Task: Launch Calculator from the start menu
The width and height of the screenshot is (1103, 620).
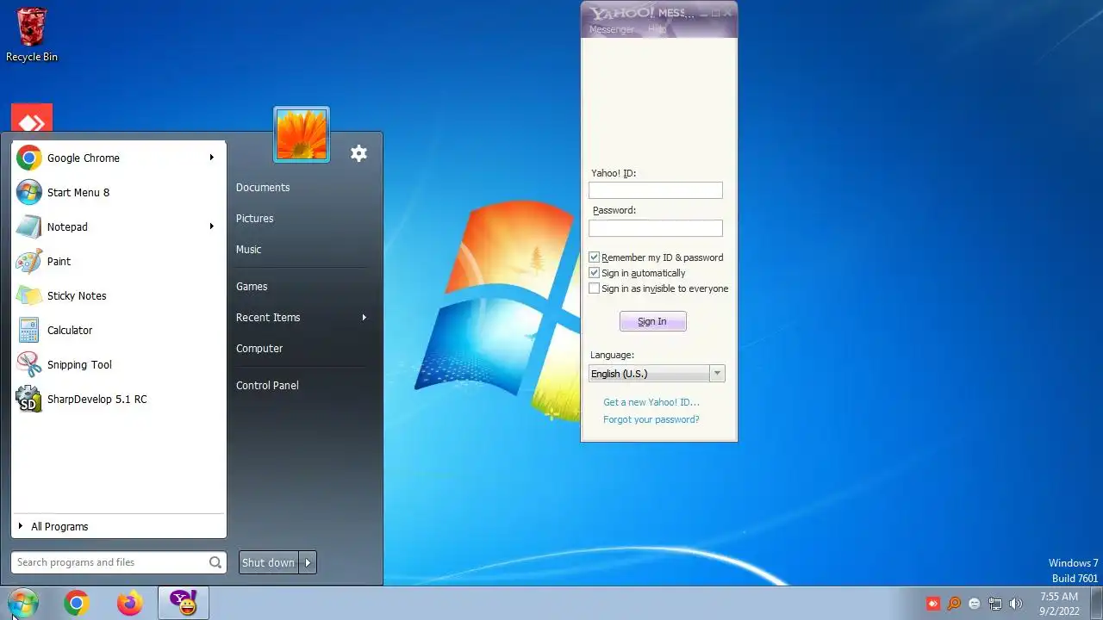Action: [x=118, y=330]
